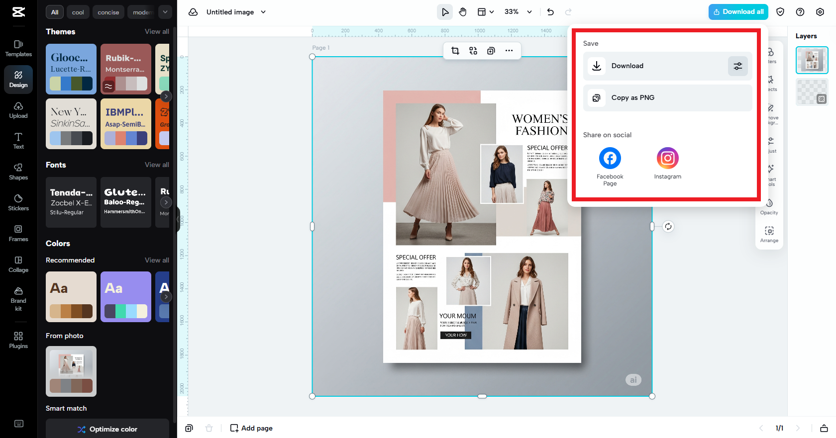The height and width of the screenshot is (438, 836).
Task: Click the crop tool icon
Action: [x=455, y=51]
